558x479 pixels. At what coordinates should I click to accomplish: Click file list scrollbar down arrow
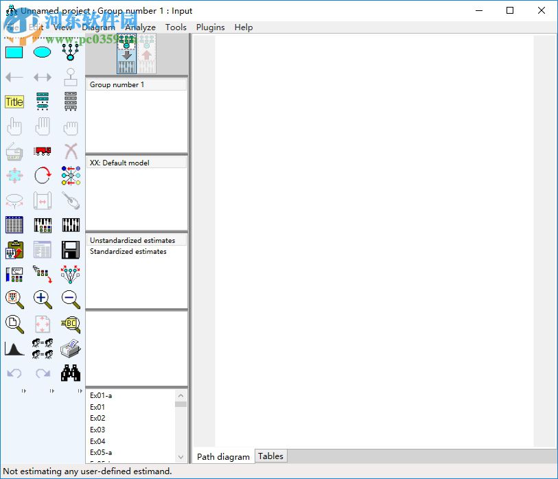pos(181,457)
